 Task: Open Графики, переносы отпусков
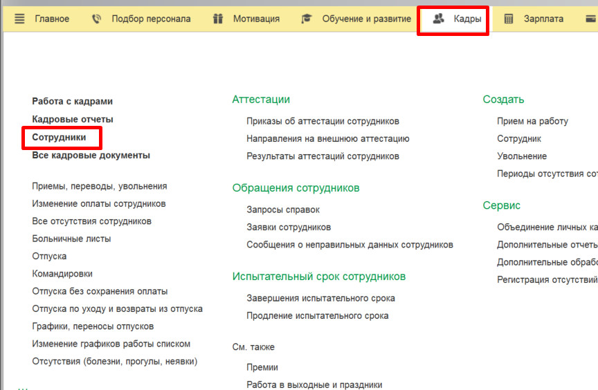coord(93,326)
